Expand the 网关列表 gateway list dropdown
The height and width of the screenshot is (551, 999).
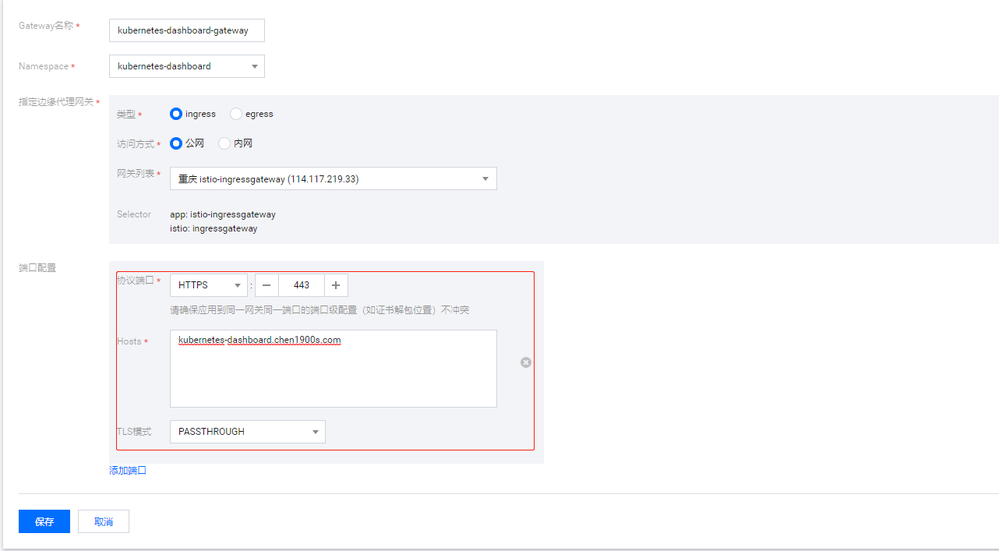point(333,178)
